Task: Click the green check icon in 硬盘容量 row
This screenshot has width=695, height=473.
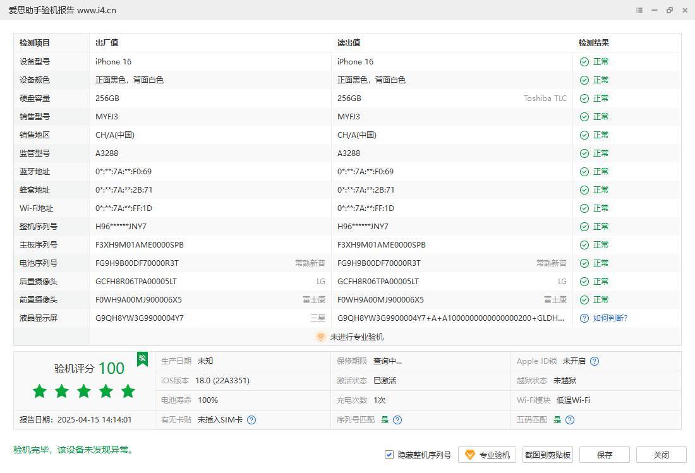Action: [584, 99]
